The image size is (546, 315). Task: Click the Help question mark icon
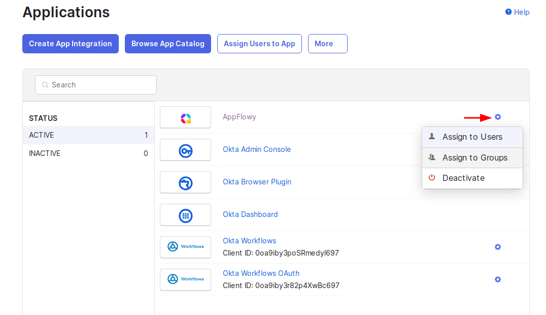pyautogui.click(x=508, y=12)
